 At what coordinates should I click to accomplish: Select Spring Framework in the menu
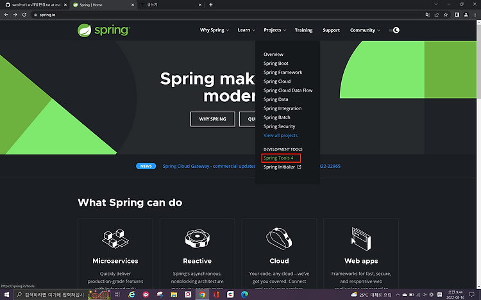pyautogui.click(x=283, y=72)
